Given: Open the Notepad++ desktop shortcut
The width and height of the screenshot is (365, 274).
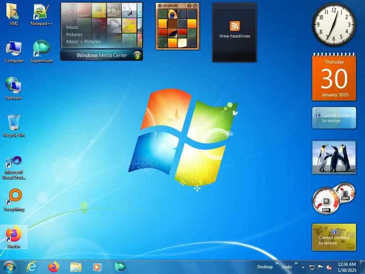Looking at the screenshot, I should (x=41, y=14).
